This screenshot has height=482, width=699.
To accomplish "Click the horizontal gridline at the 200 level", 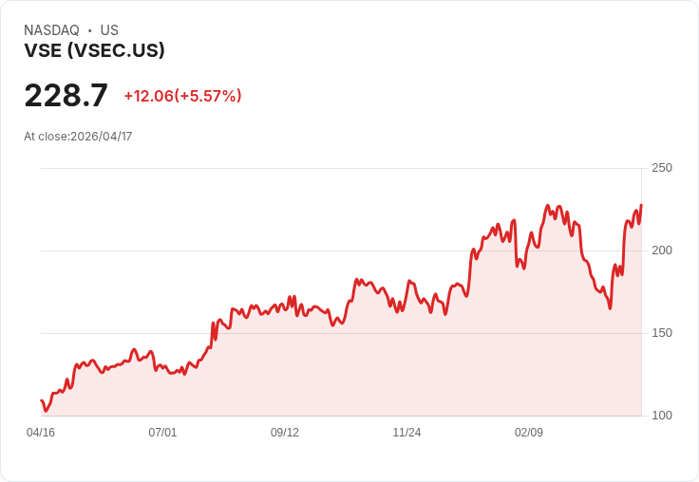I will (x=285, y=250).
